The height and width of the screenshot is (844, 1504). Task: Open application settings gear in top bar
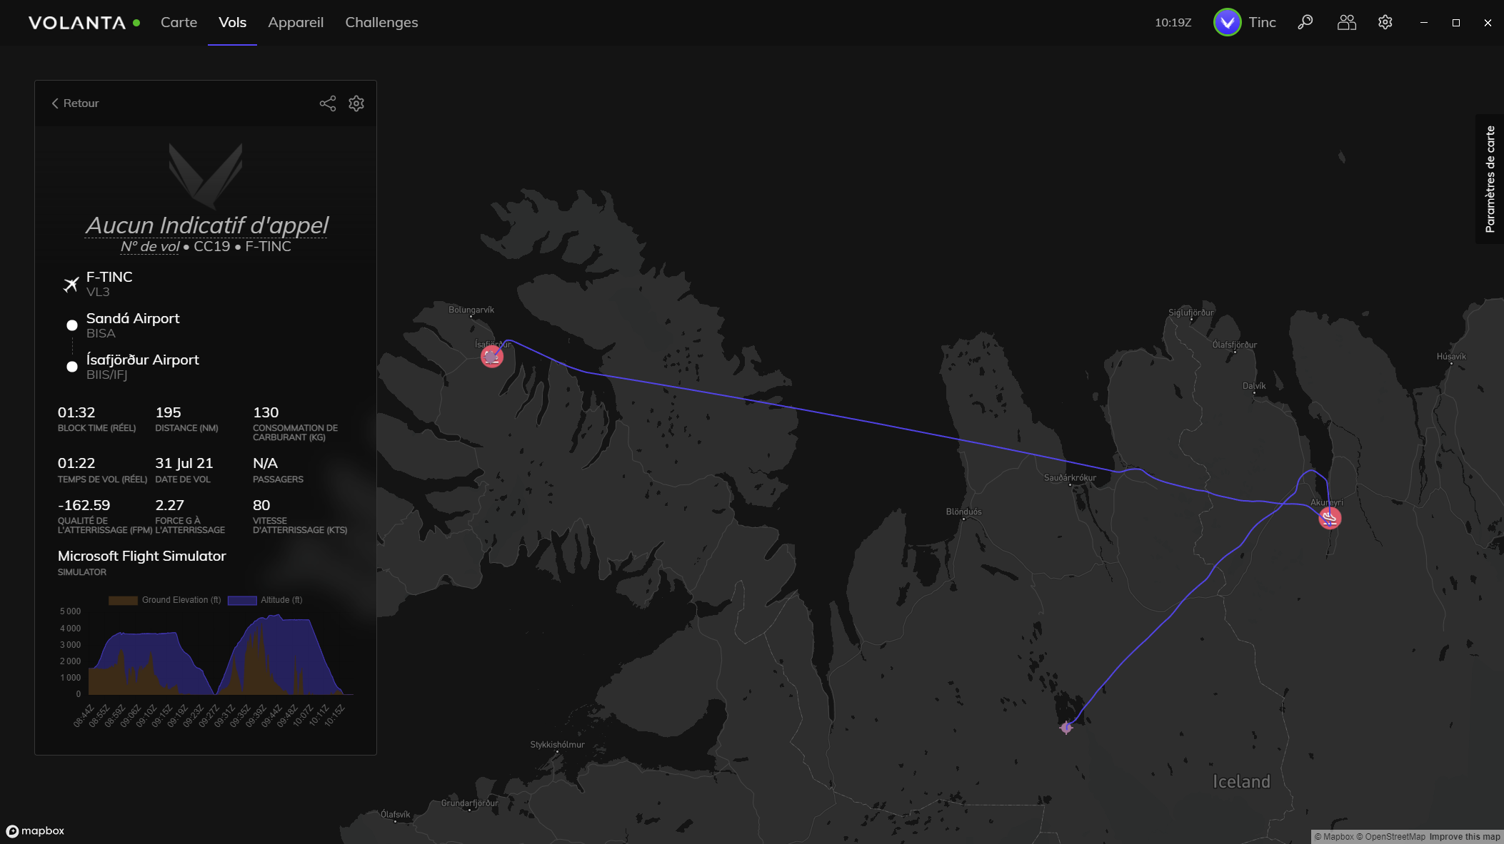[x=1385, y=22]
